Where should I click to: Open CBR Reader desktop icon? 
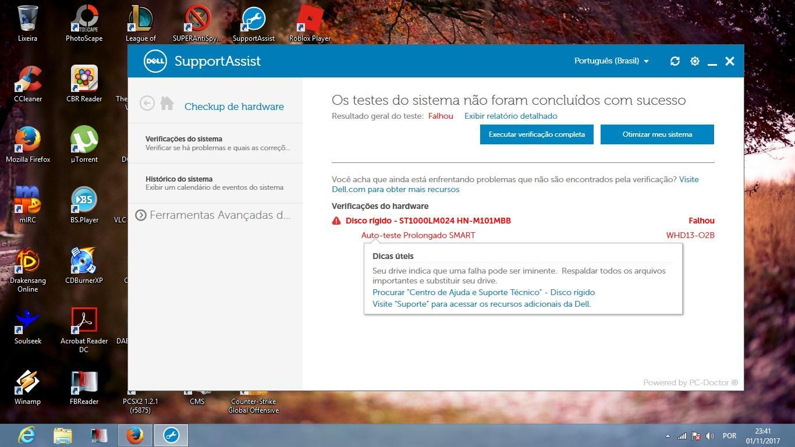[x=84, y=84]
